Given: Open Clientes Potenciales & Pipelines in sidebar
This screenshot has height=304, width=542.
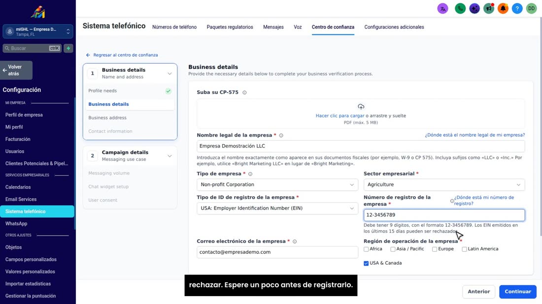Looking at the screenshot, I should 36,163.
